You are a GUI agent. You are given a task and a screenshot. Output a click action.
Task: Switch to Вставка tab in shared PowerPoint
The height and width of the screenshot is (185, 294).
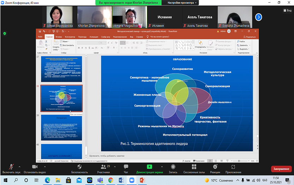coord(59,37)
